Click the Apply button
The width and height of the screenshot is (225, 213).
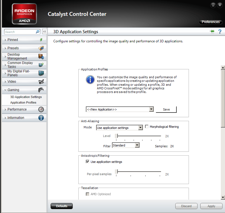pos(211,206)
